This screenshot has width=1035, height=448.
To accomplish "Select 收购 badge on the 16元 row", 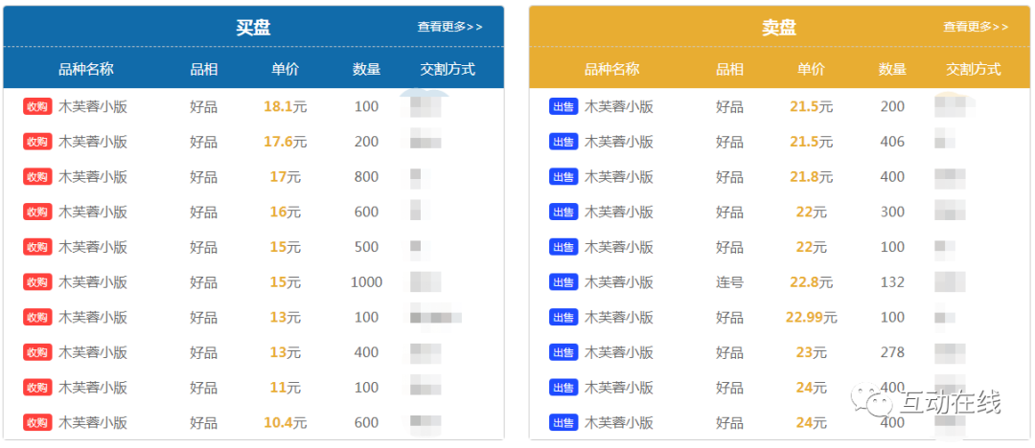I will point(37,212).
